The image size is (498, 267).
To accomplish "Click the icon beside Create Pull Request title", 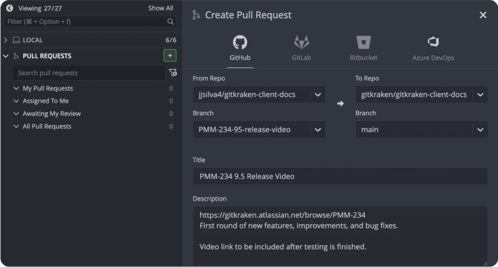I will pos(196,15).
